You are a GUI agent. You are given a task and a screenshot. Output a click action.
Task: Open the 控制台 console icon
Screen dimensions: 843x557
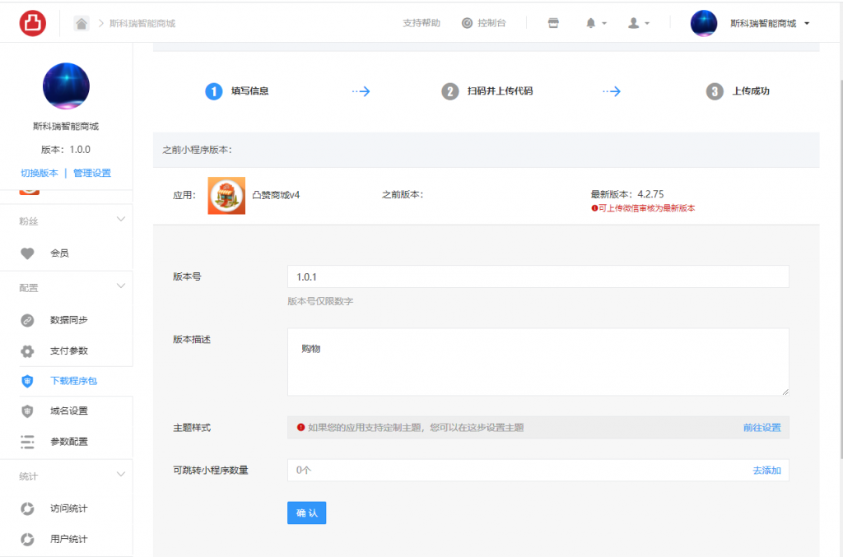point(468,23)
